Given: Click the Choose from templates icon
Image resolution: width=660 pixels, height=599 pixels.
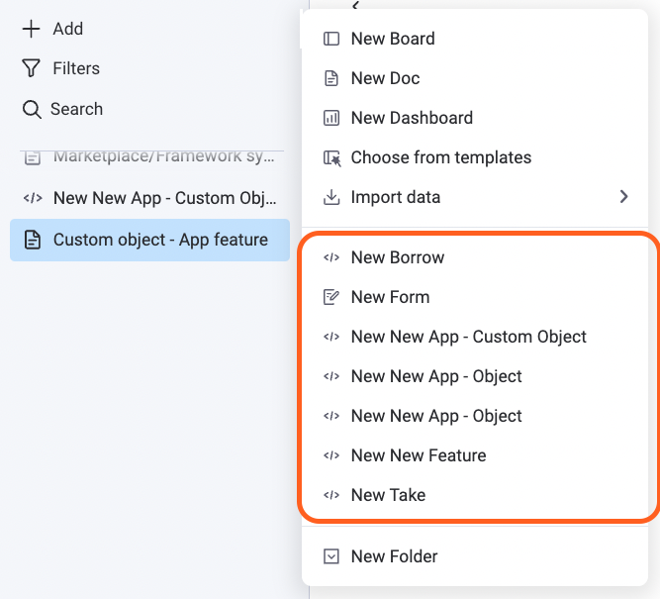Looking at the screenshot, I should (x=331, y=157).
